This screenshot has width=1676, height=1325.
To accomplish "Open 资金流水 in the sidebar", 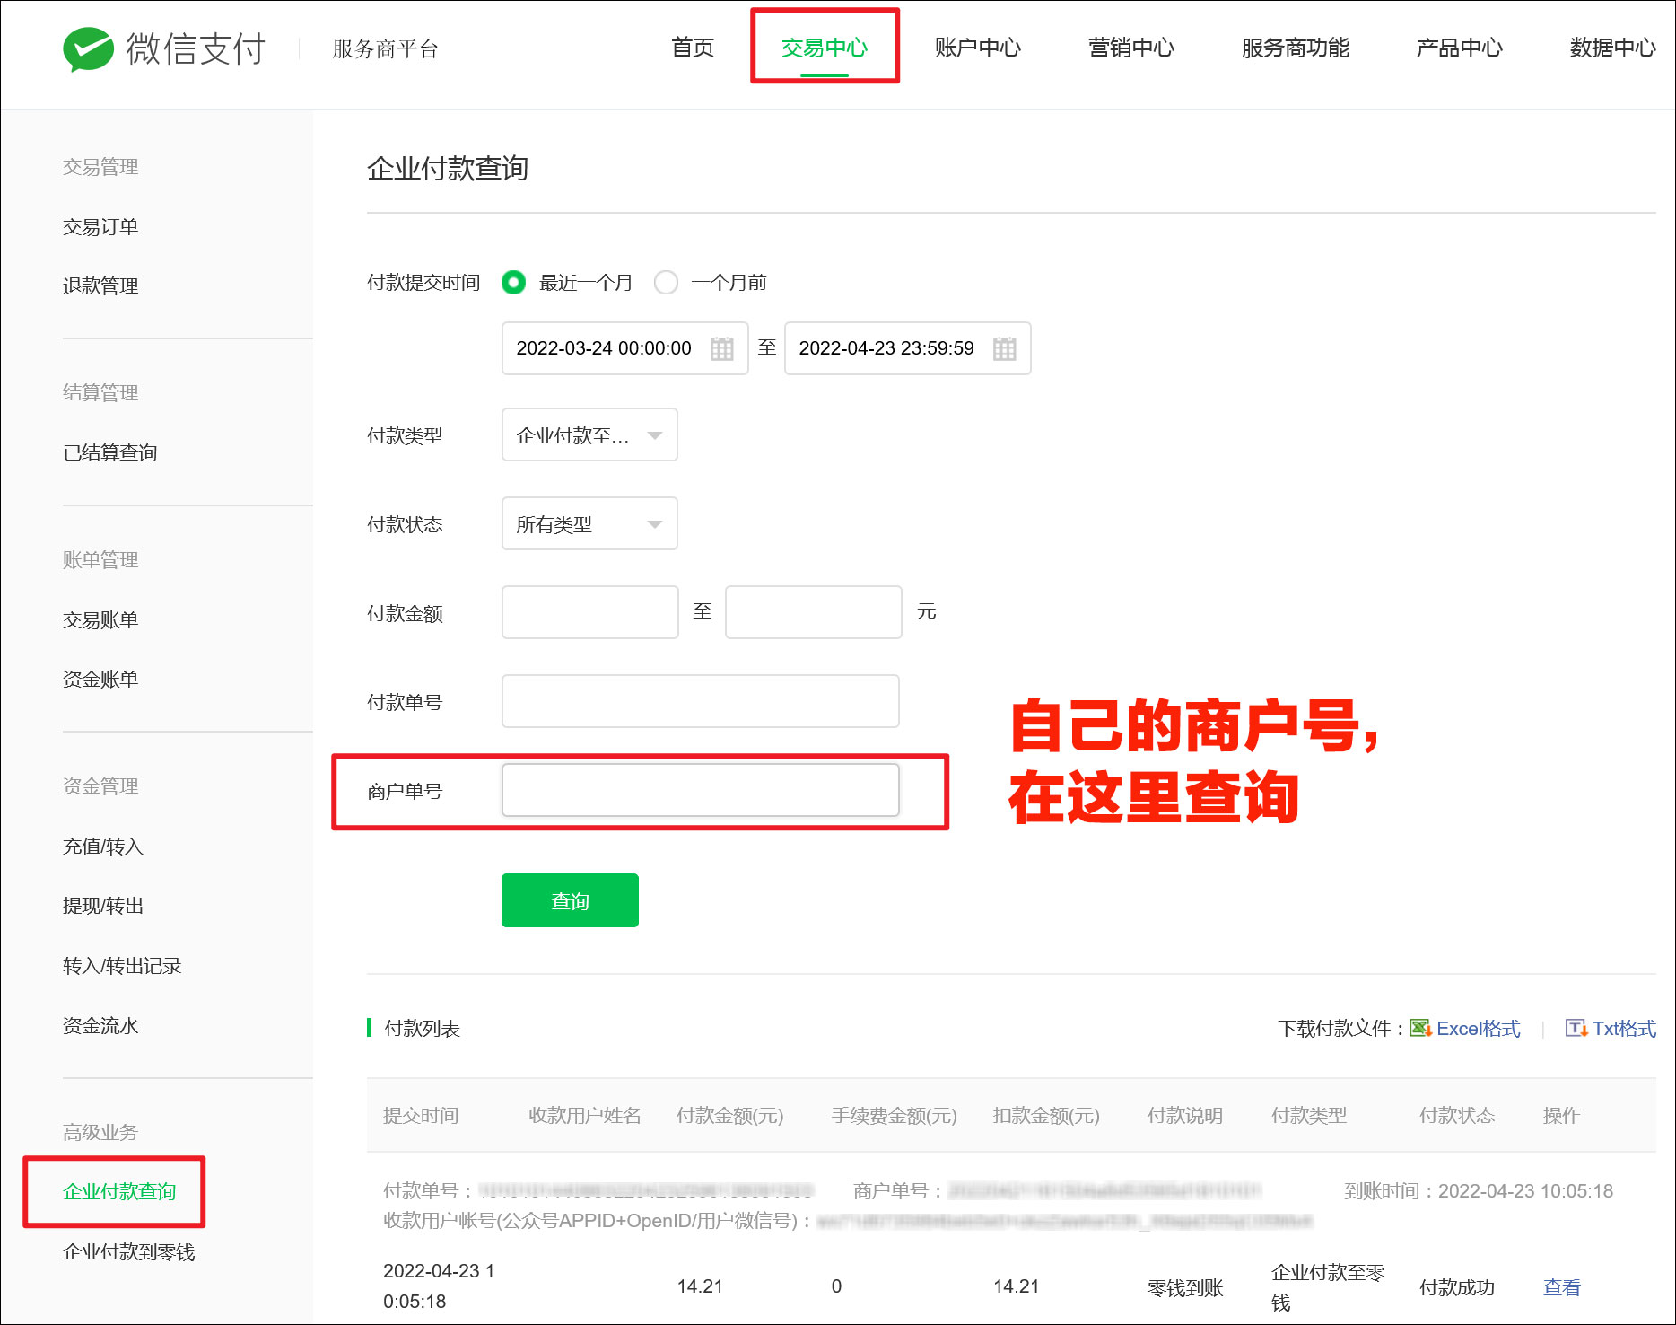I will click(100, 1025).
